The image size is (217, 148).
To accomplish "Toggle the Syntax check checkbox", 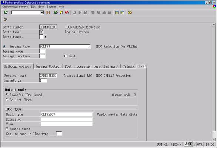I will tap(7, 129).
